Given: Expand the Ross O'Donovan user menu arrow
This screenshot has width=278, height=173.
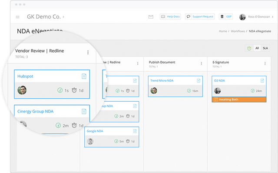Looking at the screenshot, I should [x=272, y=17].
